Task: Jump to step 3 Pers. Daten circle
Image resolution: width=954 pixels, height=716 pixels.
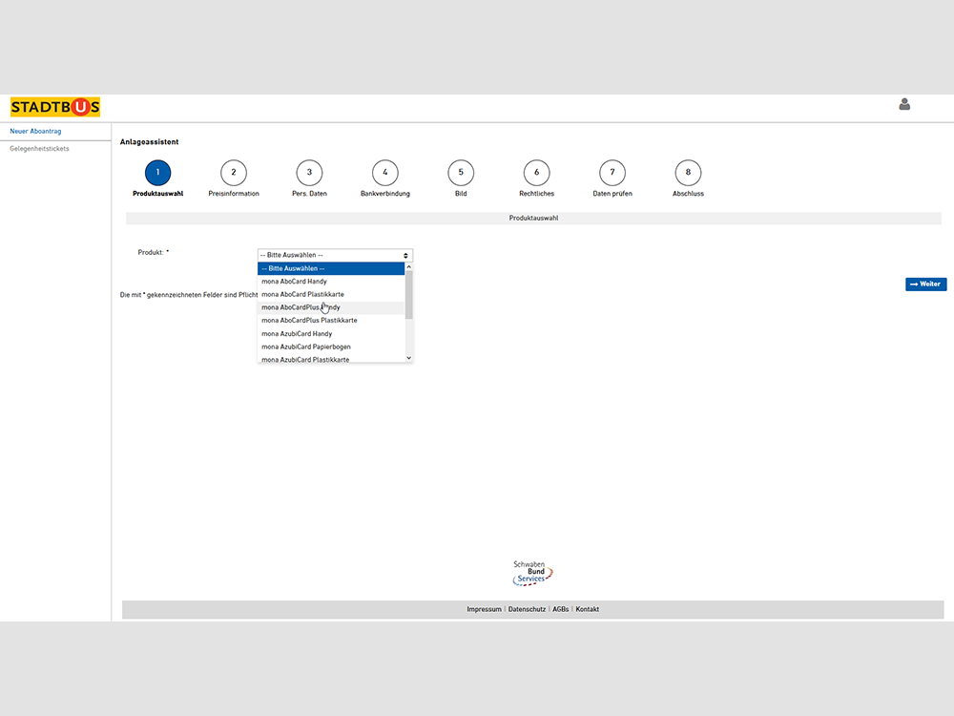Action: [309, 173]
